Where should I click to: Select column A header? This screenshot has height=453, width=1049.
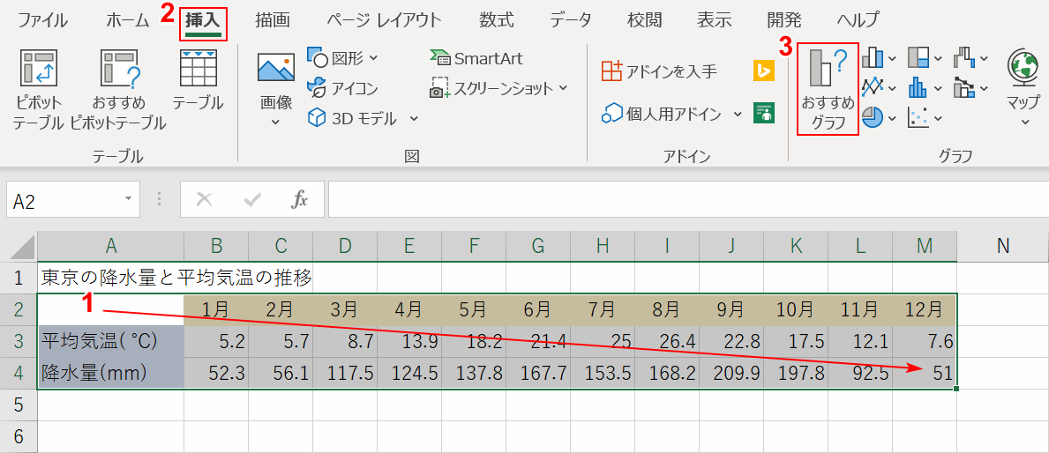coord(111,247)
